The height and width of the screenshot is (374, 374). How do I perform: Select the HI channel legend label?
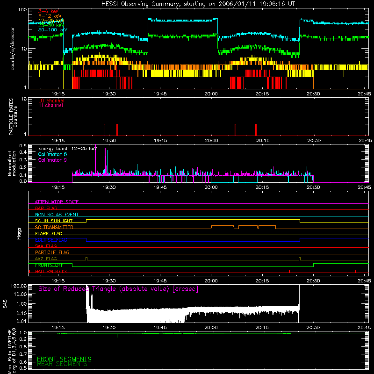point(50,106)
